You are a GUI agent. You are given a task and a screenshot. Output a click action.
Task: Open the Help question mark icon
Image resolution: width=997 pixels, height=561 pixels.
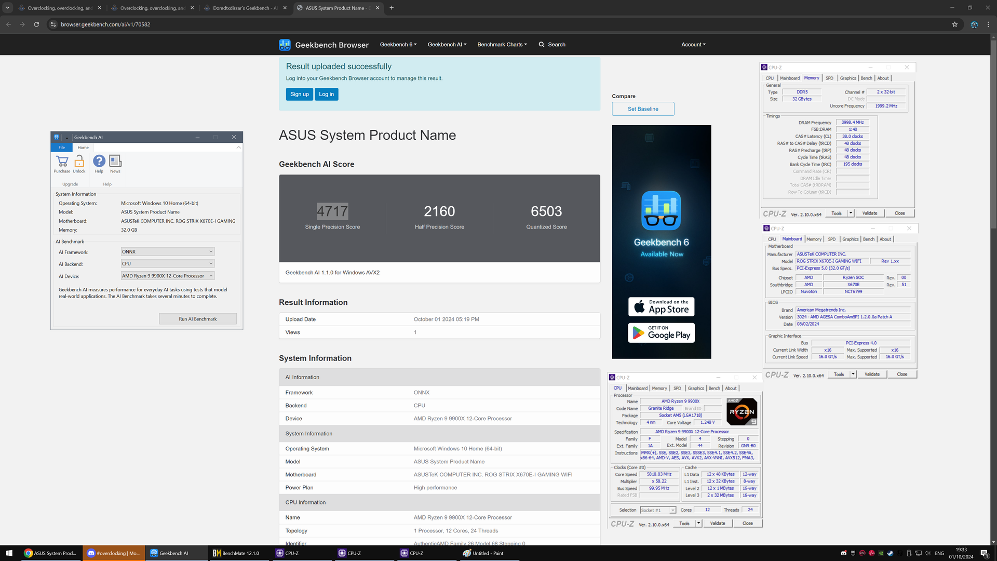tap(99, 161)
